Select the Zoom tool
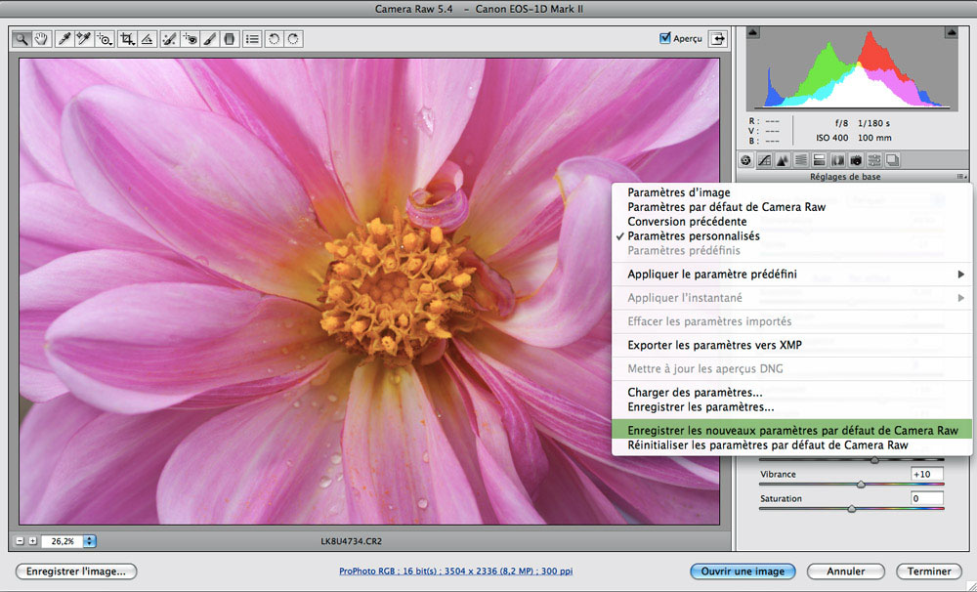 21,39
